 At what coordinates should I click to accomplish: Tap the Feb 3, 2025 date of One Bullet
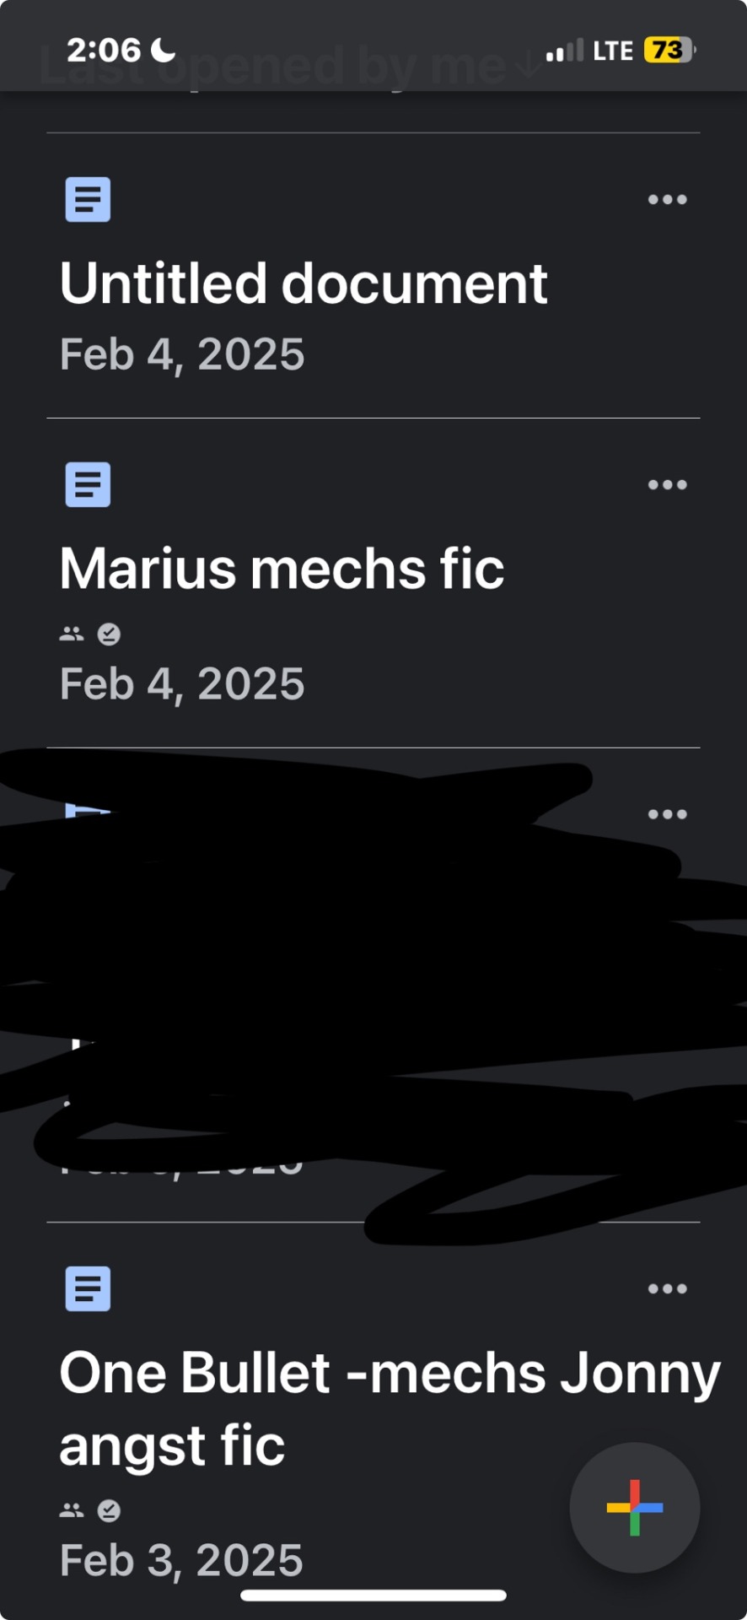point(181,1561)
